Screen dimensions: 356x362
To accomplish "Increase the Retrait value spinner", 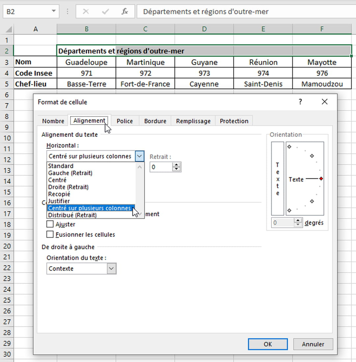I will click(176, 165).
